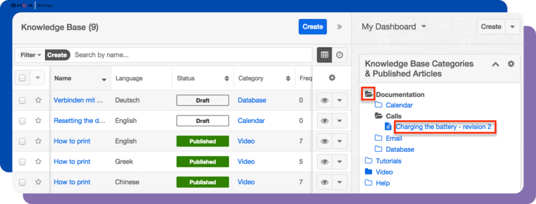This screenshot has width=536, height=204.
Task: Sort by the Name column header
Action: [x=80, y=78]
